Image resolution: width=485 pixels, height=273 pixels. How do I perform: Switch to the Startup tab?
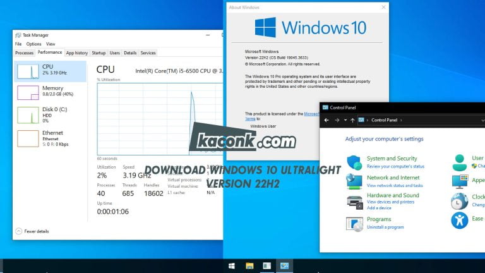pos(99,53)
